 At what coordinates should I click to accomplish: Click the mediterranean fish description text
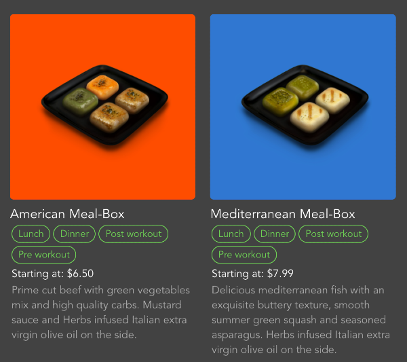(301, 320)
